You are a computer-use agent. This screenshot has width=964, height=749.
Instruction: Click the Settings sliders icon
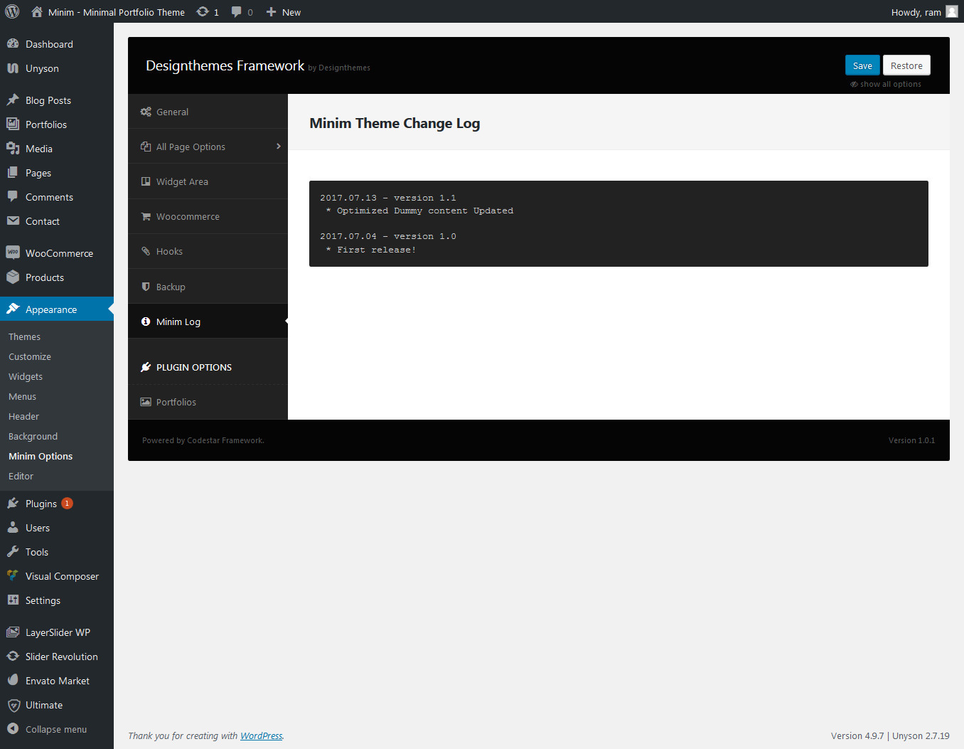[x=13, y=600]
